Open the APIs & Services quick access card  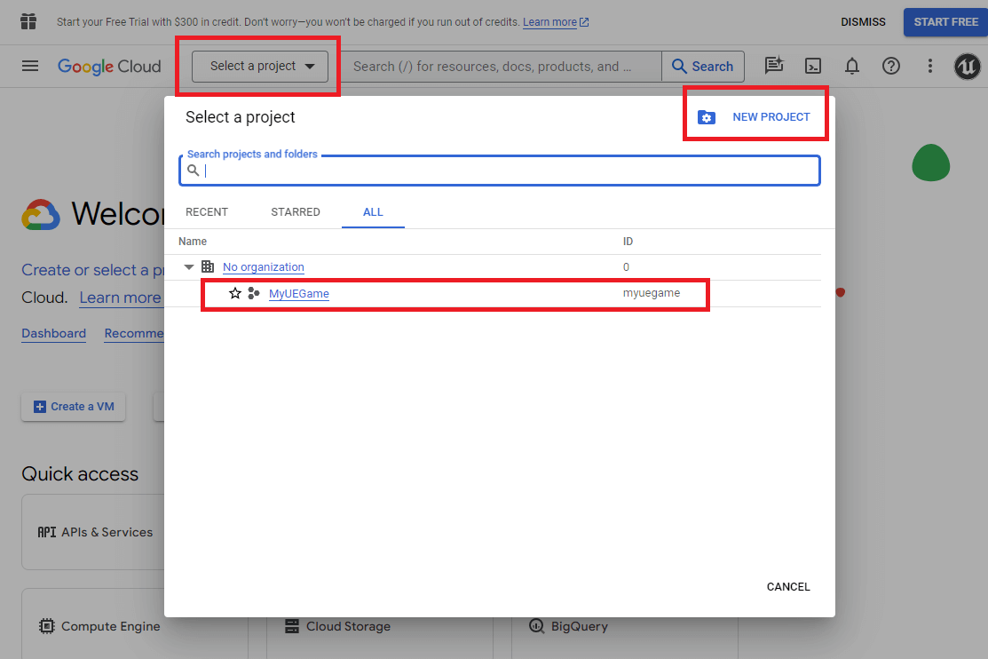tap(94, 532)
